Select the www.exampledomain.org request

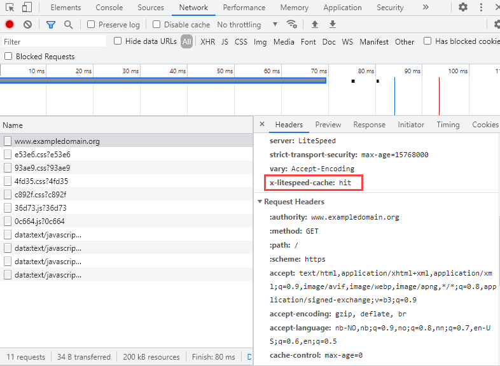pyautogui.click(x=127, y=141)
